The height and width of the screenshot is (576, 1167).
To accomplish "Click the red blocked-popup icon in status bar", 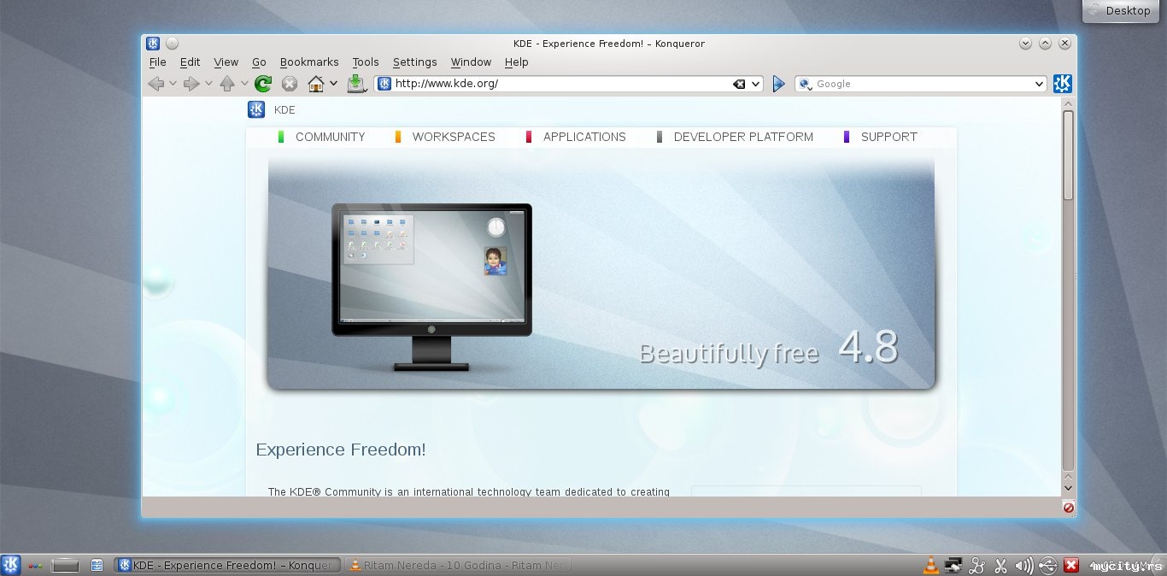I will tap(1069, 508).
